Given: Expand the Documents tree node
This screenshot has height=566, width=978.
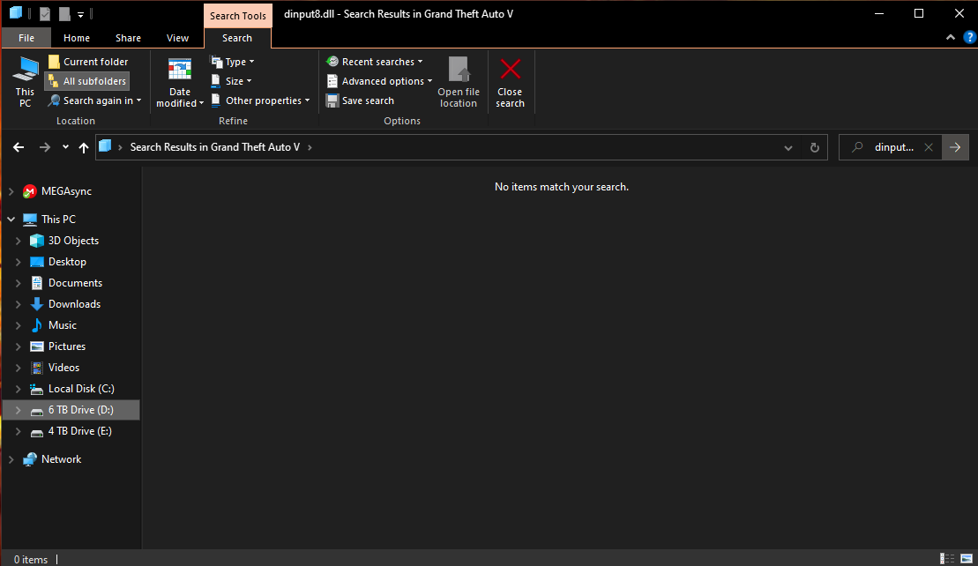Looking at the screenshot, I should (x=19, y=283).
